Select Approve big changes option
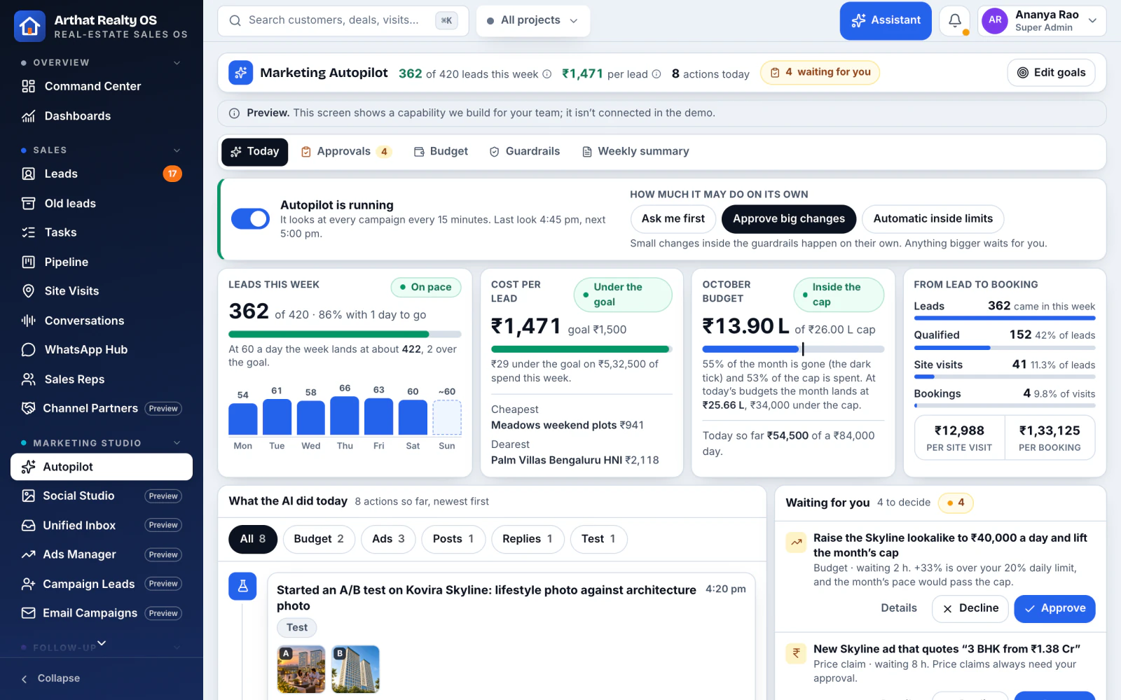1121x700 pixels. 789,218
